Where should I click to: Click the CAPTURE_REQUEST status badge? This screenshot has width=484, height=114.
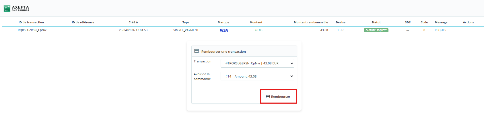click(x=376, y=30)
